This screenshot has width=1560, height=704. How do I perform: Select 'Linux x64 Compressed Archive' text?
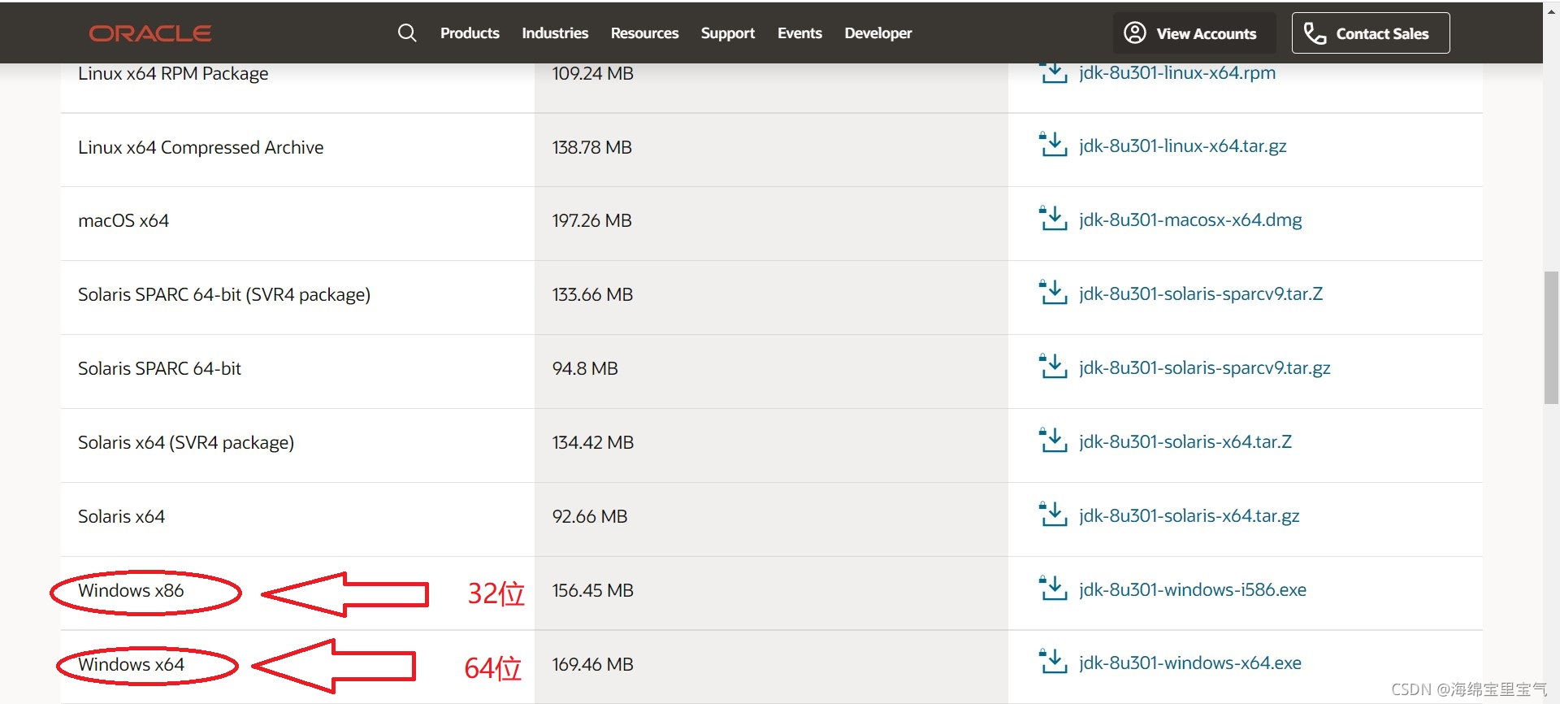click(201, 147)
